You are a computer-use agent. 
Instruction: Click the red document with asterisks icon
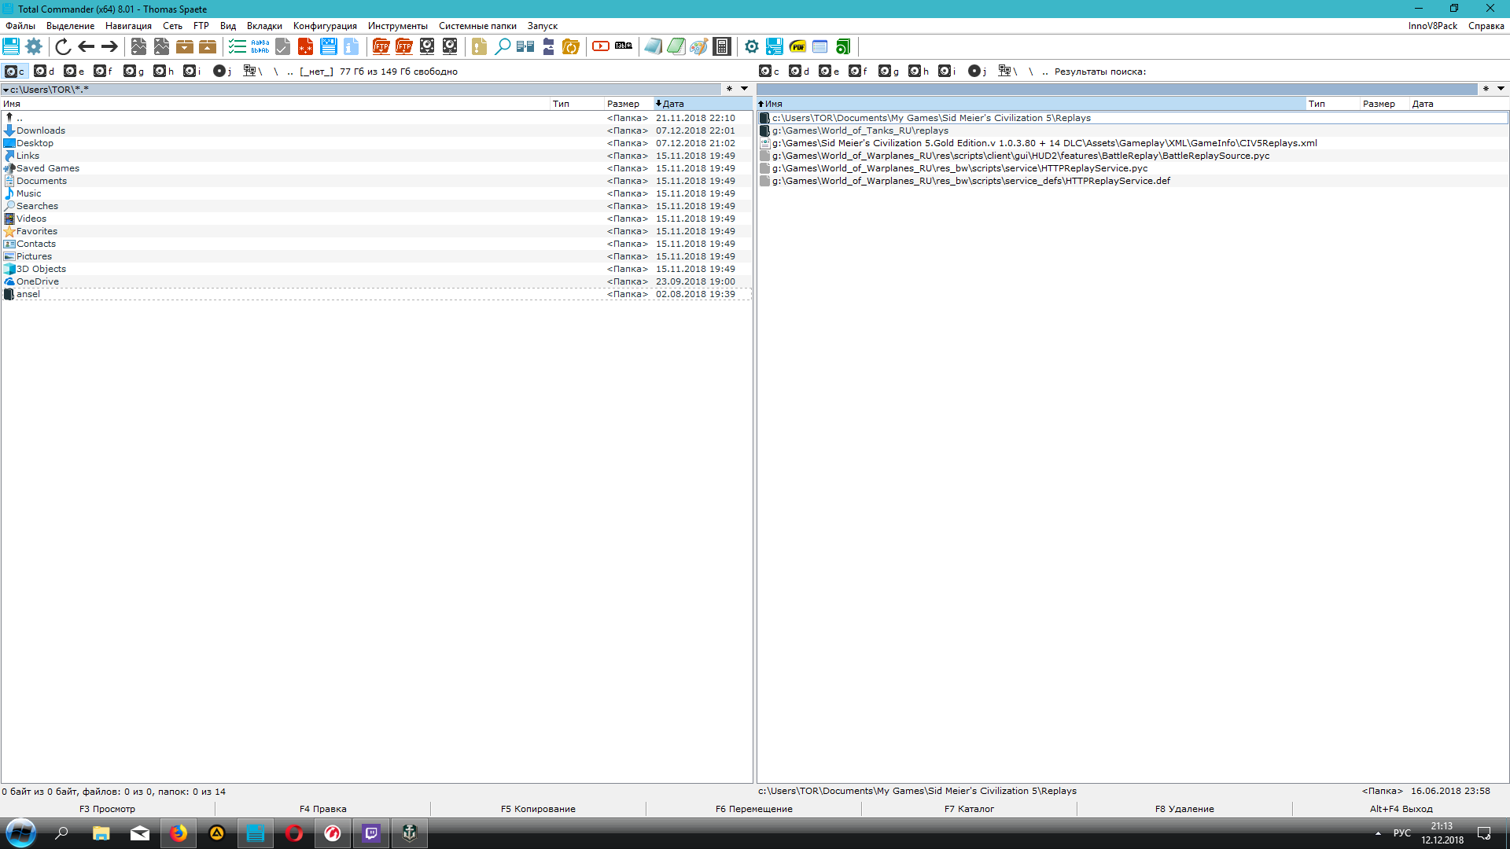point(306,47)
